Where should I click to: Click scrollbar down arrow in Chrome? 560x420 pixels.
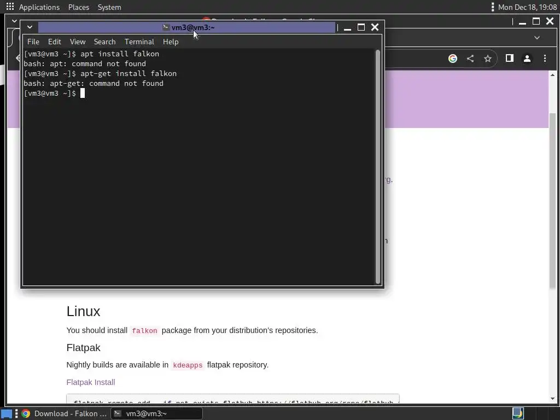click(x=552, y=399)
